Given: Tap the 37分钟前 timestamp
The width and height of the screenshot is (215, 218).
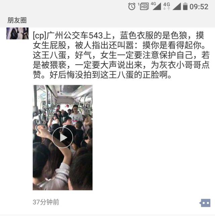Looking at the screenshot, I should point(46,202).
